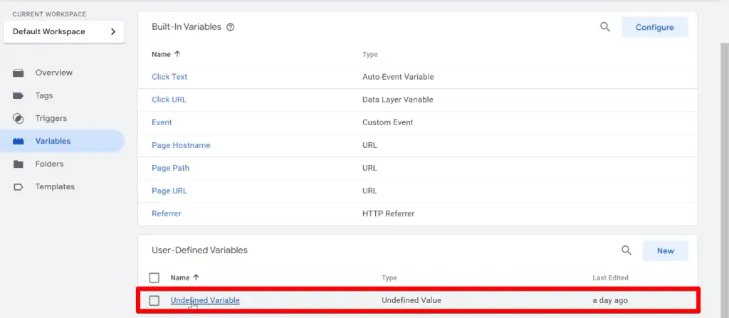Open the Folders section
Screen dimensions: 729x318
49,164
